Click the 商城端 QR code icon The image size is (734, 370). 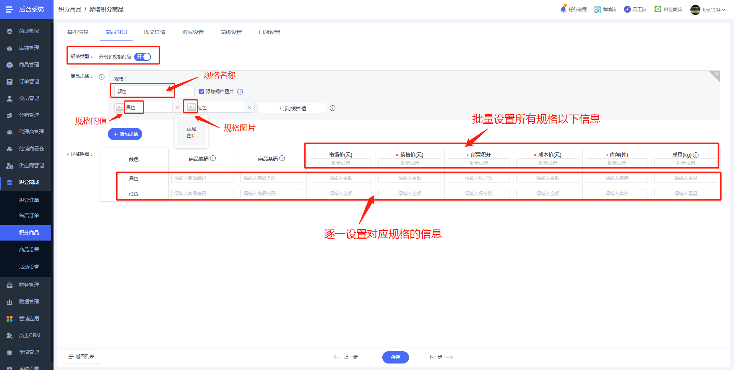597,10
